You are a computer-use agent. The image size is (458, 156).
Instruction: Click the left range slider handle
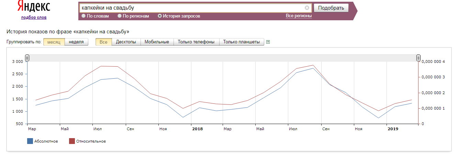(x=27, y=58)
